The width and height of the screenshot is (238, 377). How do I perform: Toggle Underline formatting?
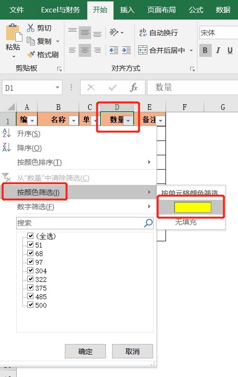pos(230,50)
